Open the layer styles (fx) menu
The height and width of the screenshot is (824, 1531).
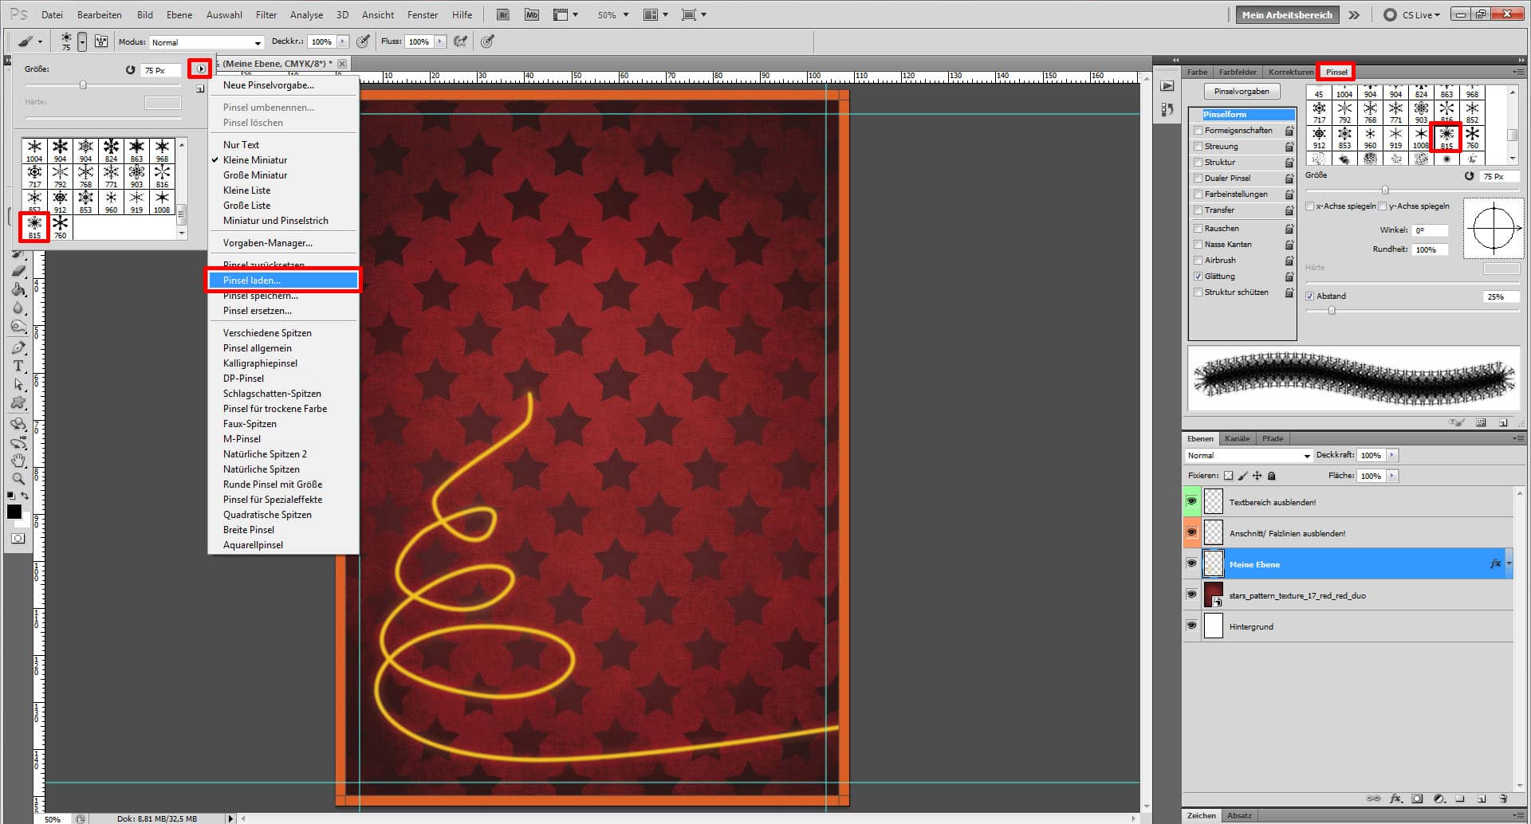click(1395, 798)
